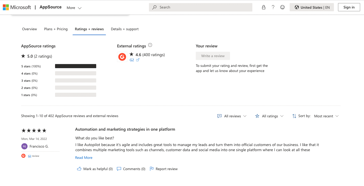The image size is (364, 186).
Task: Click Read More on Francisco's review
Action: click(84, 158)
